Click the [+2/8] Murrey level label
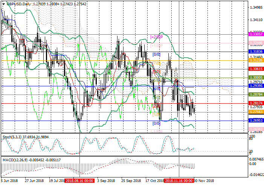264x185 pixels. click(x=156, y=37)
